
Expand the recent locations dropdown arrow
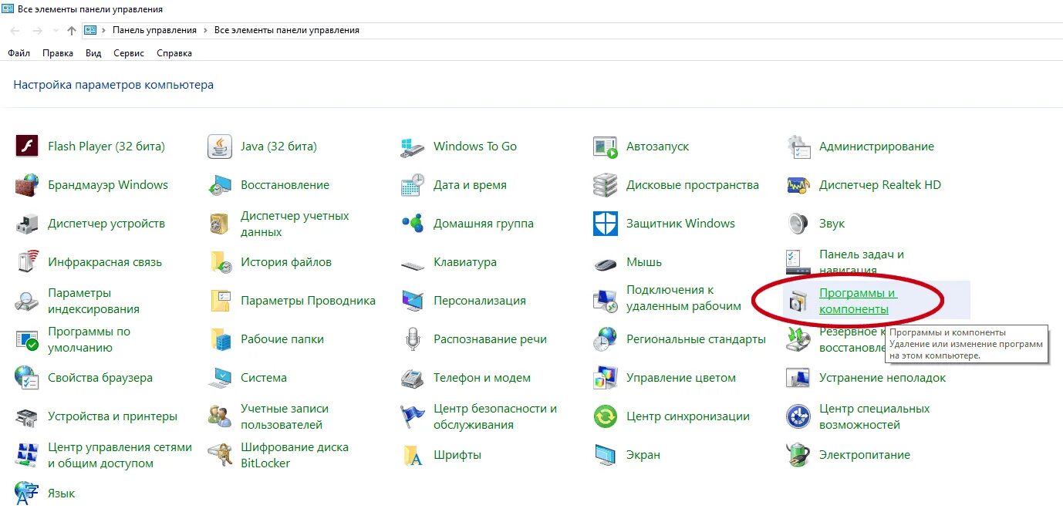[55, 31]
